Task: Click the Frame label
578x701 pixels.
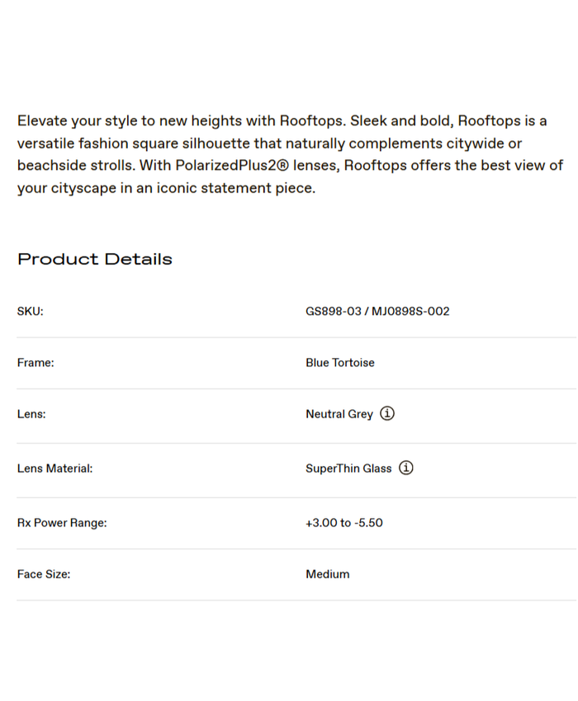Action: coord(36,363)
